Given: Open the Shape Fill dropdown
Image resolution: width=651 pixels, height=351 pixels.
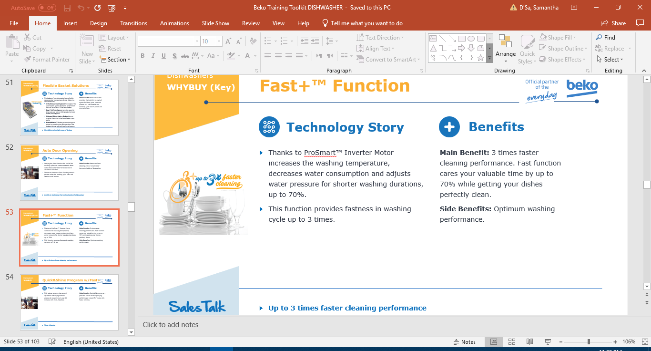Looking at the screenshot, I should pyautogui.click(x=558, y=38).
